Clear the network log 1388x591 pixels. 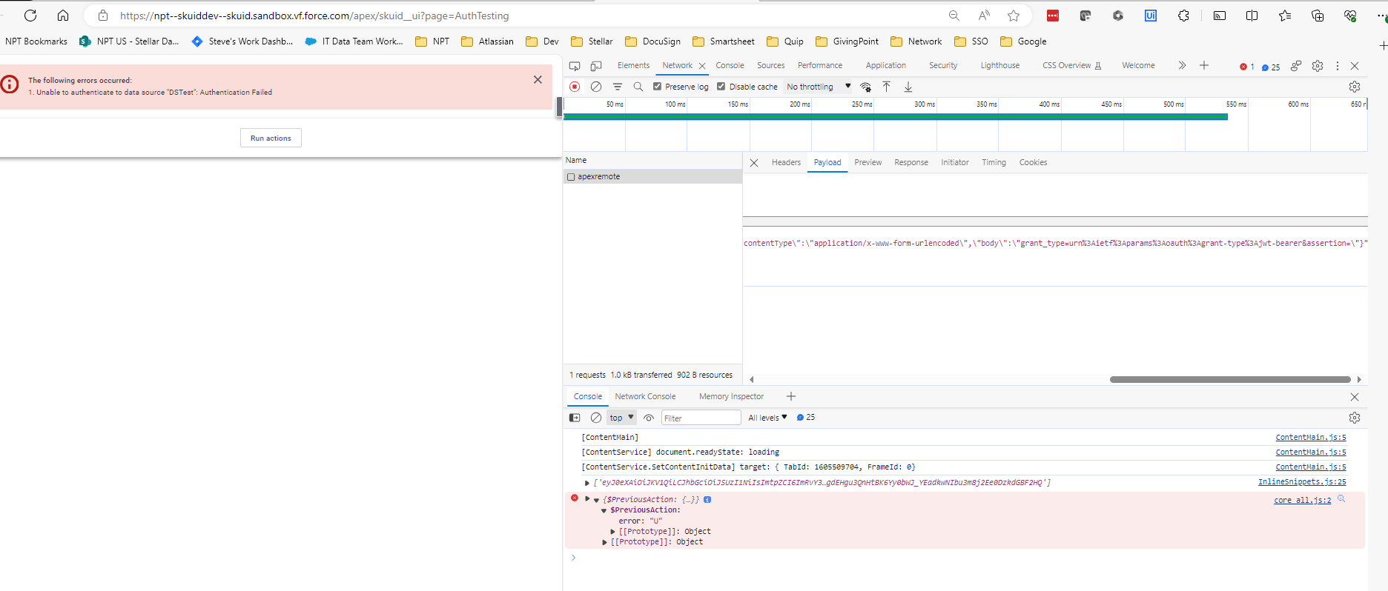tap(596, 87)
